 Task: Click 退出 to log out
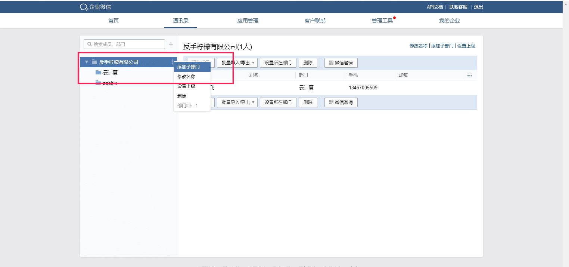tap(479, 7)
